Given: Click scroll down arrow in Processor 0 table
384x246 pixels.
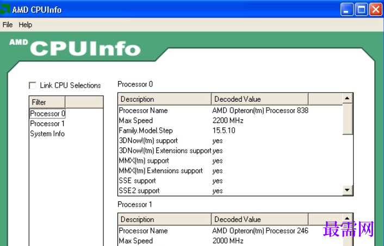Looking at the screenshot, I should click(x=347, y=190).
